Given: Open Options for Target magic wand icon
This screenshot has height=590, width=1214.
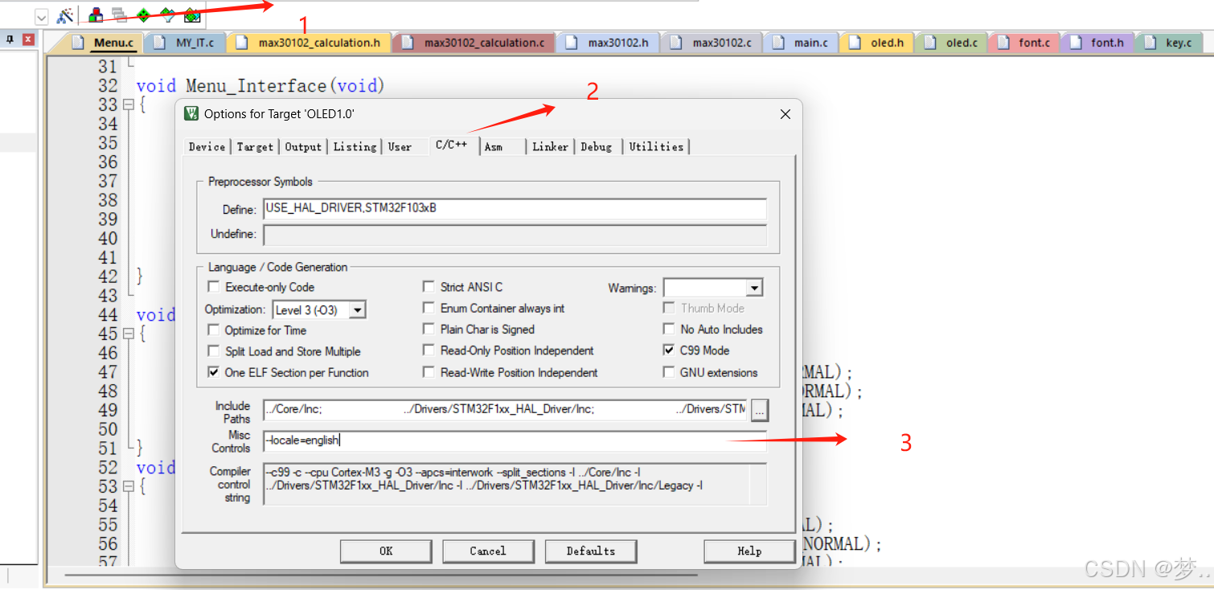Looking at the screenshot, I should [x=65, y=15].
